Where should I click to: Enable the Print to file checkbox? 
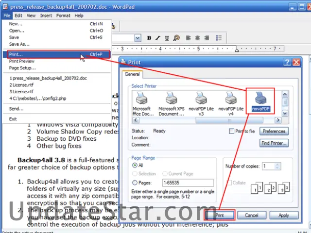tap(231, 131)
